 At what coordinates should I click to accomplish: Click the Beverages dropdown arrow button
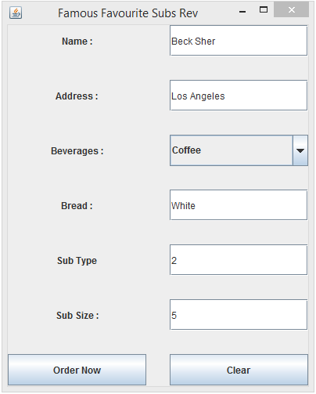[300, 150]
